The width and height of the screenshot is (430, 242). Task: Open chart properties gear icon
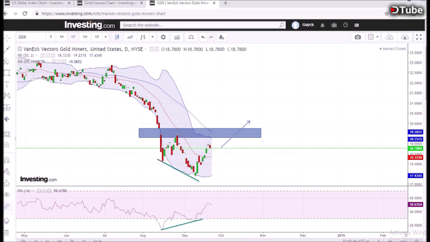click(163, 37)
